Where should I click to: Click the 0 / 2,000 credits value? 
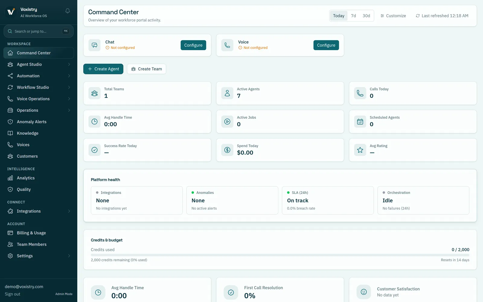pos(460,250)
